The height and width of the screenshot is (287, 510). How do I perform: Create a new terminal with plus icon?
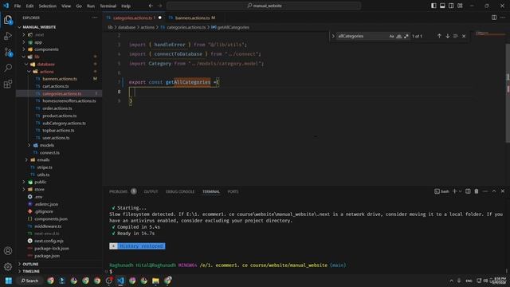pyautogui.click(x=454, y=191)
